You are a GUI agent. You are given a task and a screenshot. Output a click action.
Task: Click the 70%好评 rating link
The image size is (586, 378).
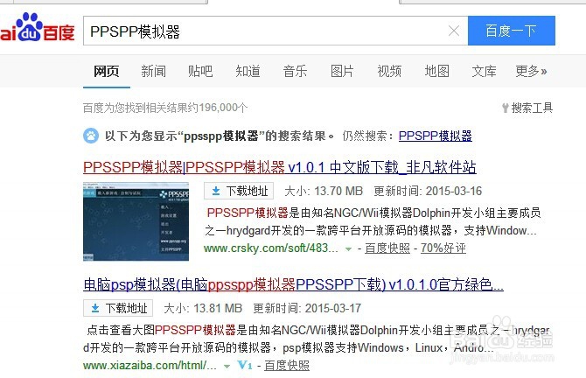(443, 248)
